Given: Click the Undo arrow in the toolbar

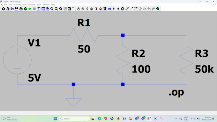Looking at the screenshot, I should click(x=149, y=9).
